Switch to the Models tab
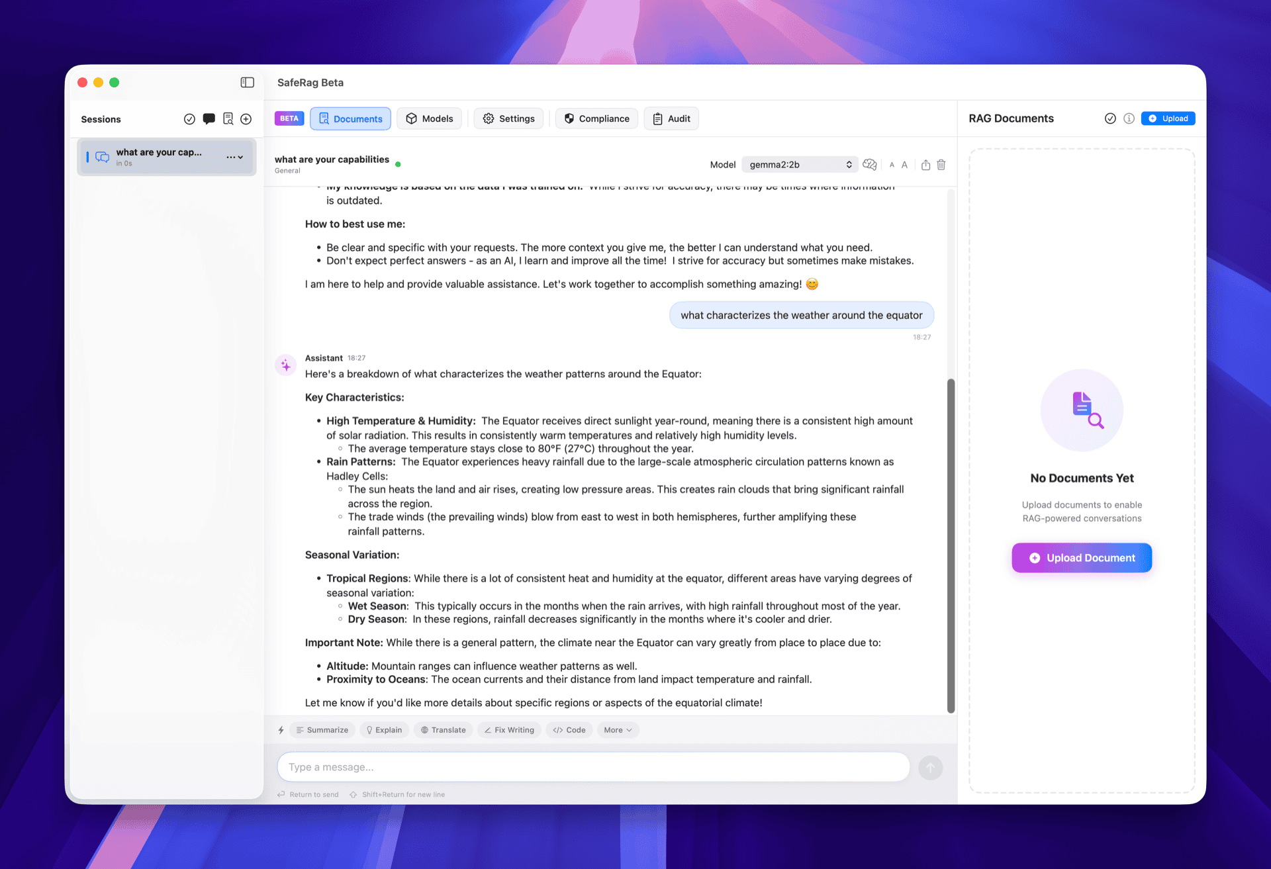The width and height of the screenshot is (1271, 869). 429,118
